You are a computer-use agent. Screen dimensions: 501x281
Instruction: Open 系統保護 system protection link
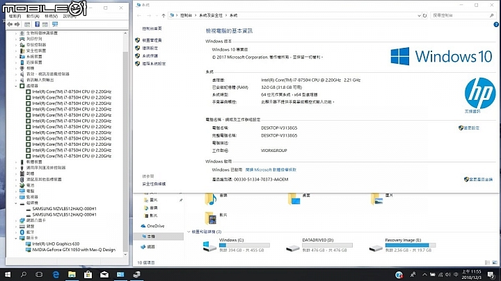point(150,56)
